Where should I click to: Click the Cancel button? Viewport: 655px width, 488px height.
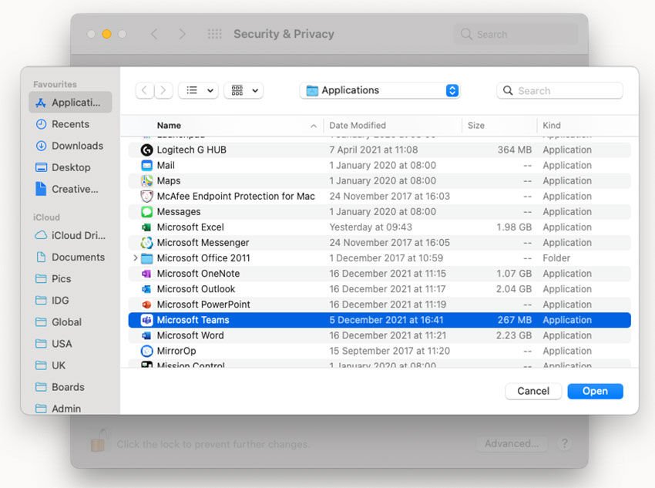533,391
